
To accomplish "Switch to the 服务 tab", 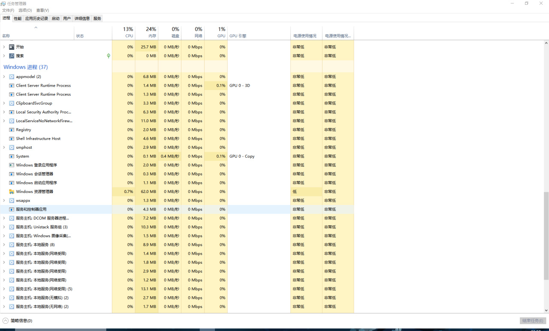I will (97, 18).
